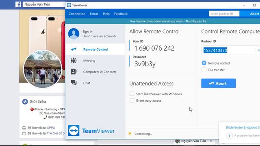The width and height of the screenshot is (260, 146).
Task: Click the Giới thiệu globe icon
Action: click(x=25, y=101)
